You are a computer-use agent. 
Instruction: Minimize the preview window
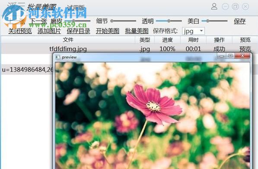[x=222, y=56]
